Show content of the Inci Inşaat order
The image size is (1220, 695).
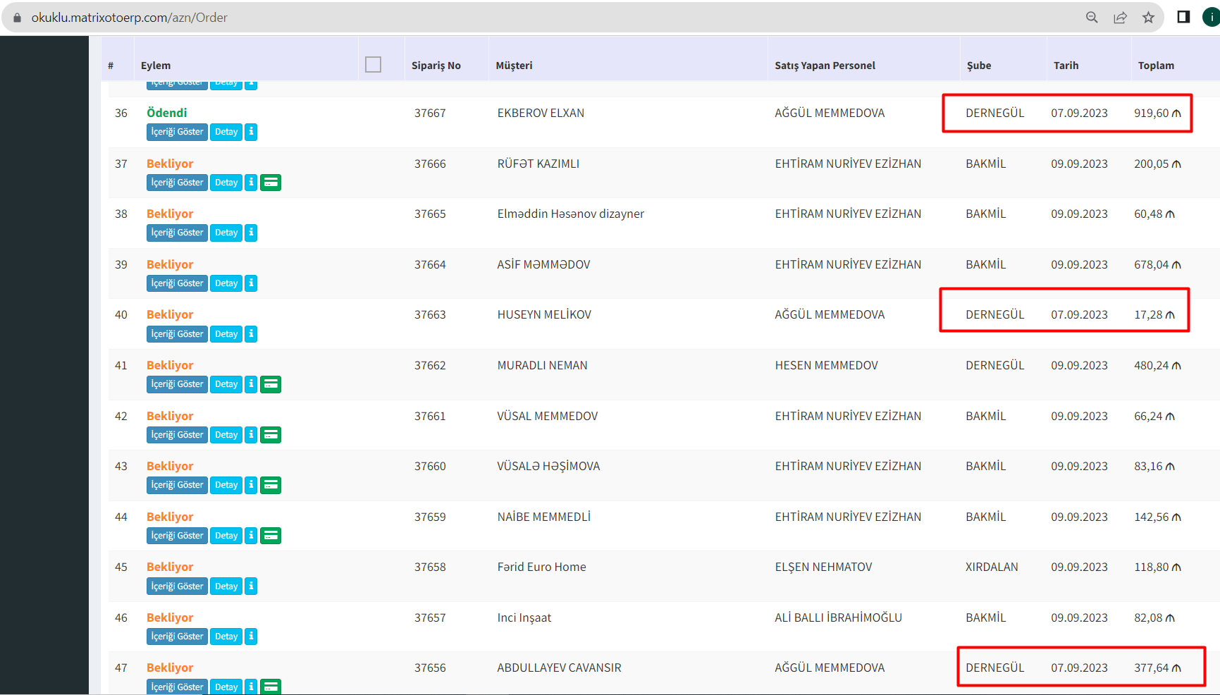point(177,636)
